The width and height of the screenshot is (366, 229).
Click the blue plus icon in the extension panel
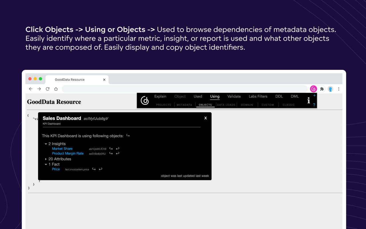(x=314, y=96)
